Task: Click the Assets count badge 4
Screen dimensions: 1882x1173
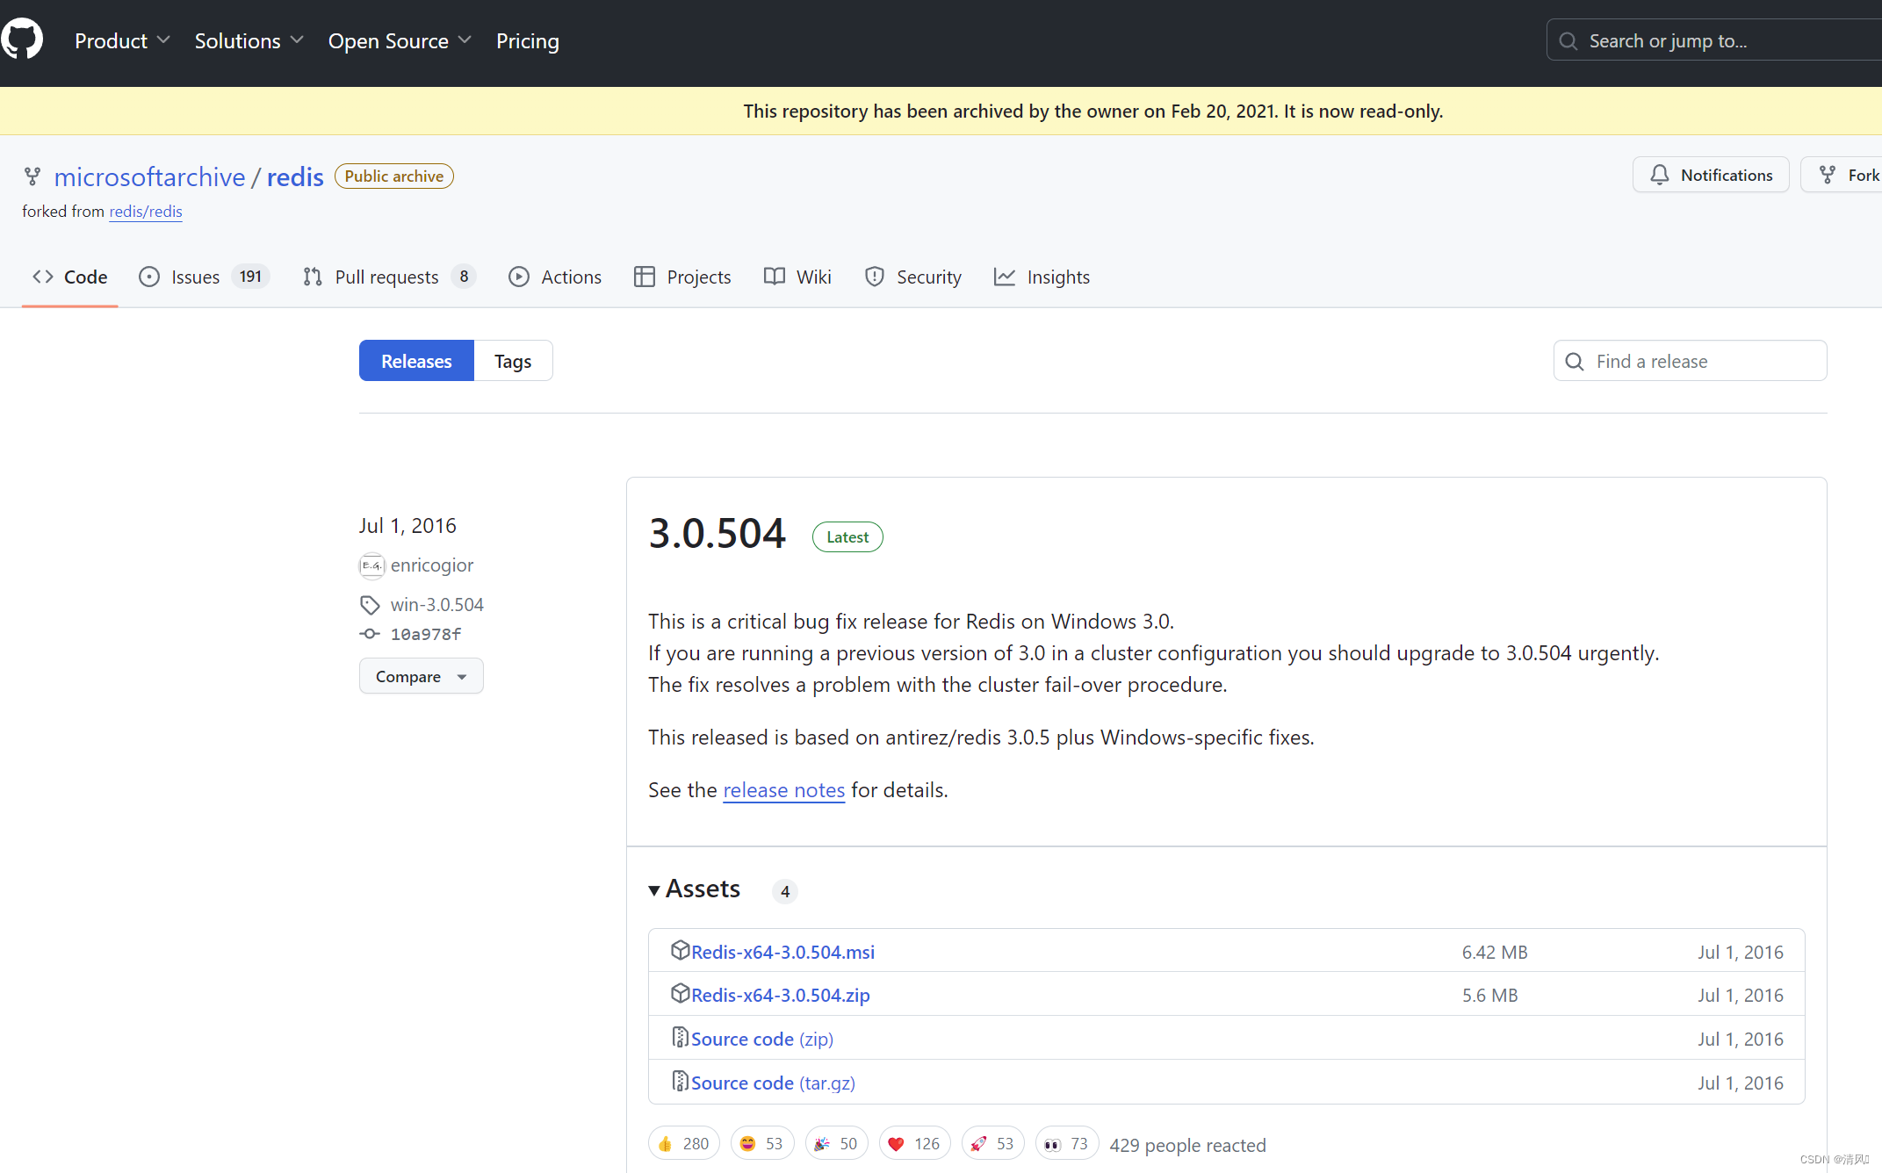Action: [x=785, y=891]
